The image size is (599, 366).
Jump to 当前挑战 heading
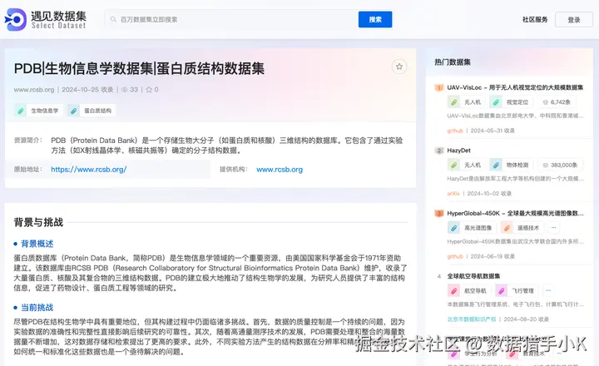pos(37,307)
